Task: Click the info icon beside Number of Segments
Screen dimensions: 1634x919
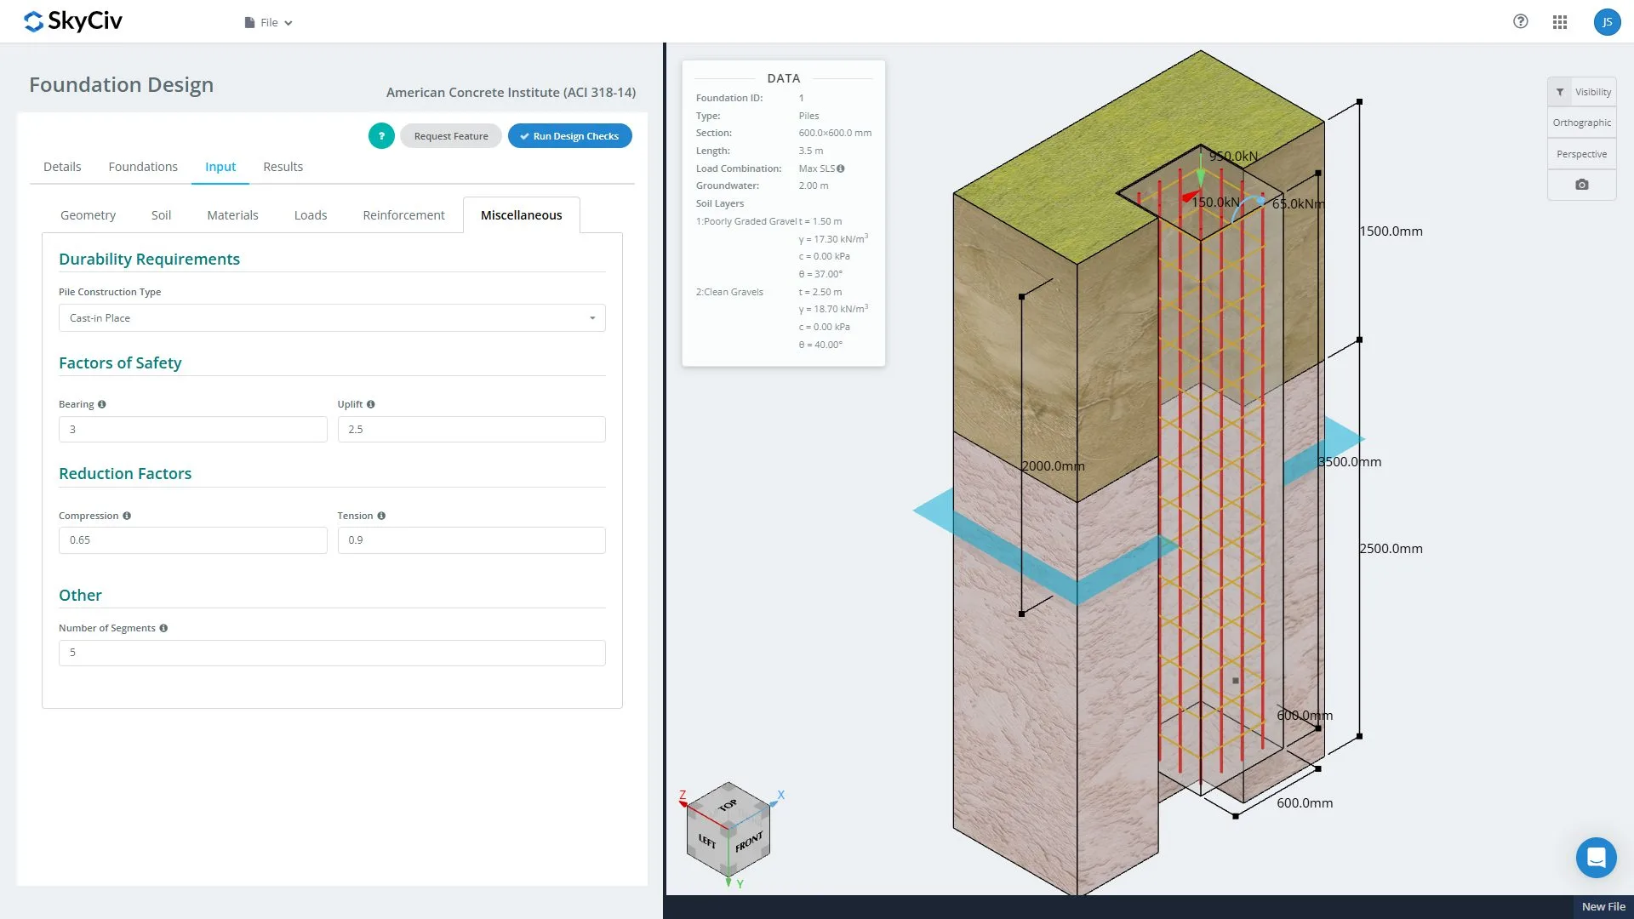Action: click(163, 629)
